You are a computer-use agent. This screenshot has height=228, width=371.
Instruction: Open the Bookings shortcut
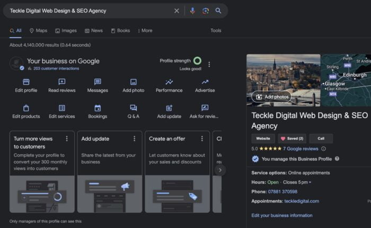click(x=98, y=112)
